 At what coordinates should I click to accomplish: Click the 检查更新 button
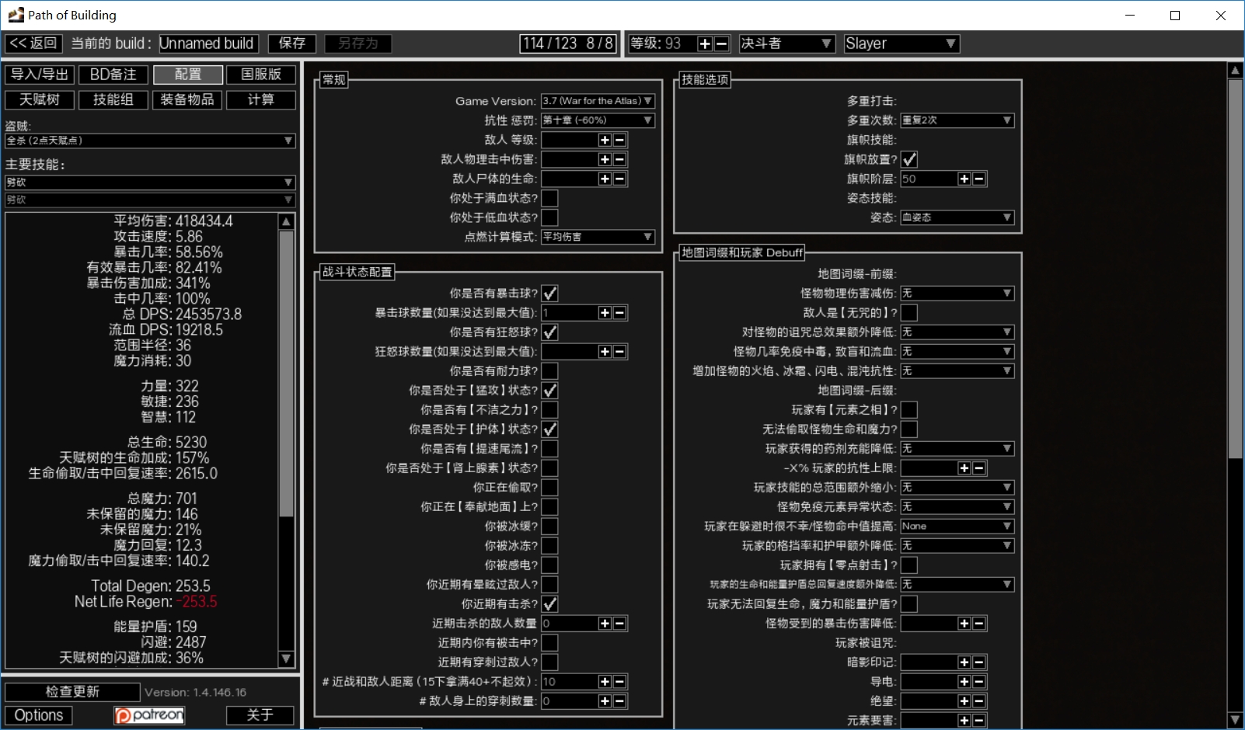[72, 692]
